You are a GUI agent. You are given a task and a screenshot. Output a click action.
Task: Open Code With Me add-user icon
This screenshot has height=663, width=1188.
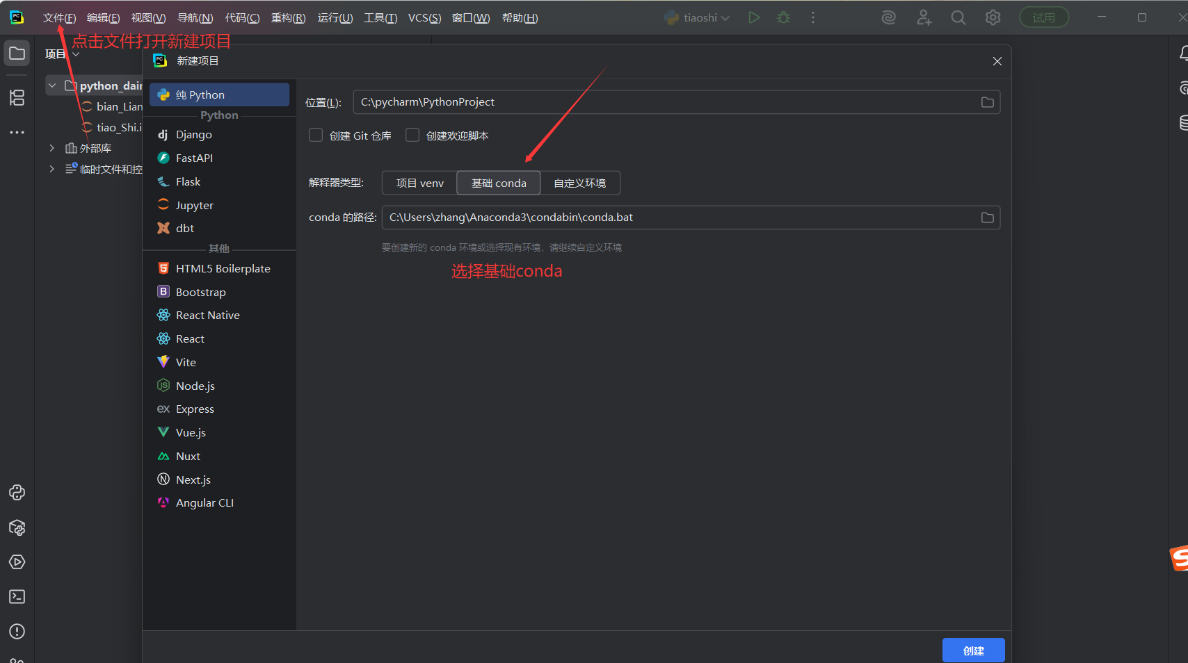click(924, 17)
